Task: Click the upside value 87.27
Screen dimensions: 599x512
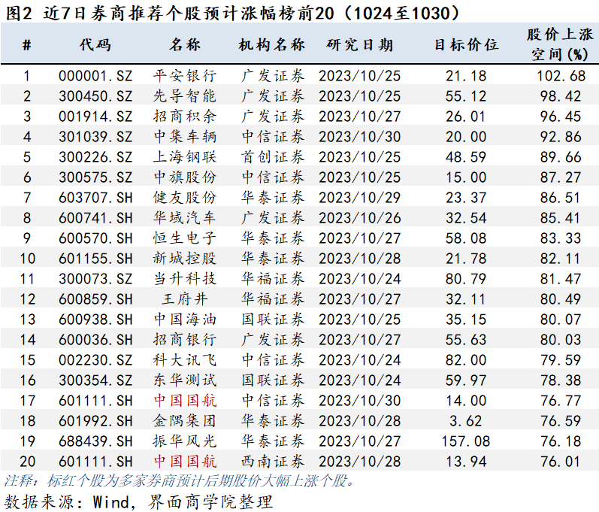Action: tap(561, 177)
